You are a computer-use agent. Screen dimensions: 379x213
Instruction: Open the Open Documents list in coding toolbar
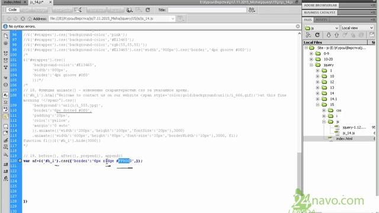[x=6, y=35]
